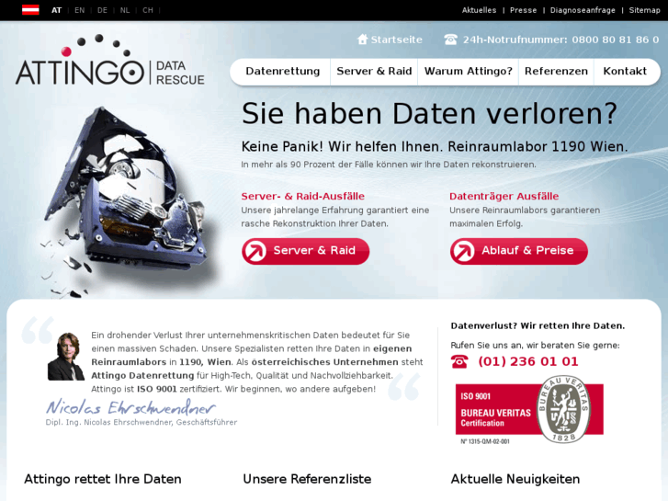The height and width of the screenshot is (501, 668).
Task: Click the Unsere Referenzliste heading
Action: pos(307,479)
